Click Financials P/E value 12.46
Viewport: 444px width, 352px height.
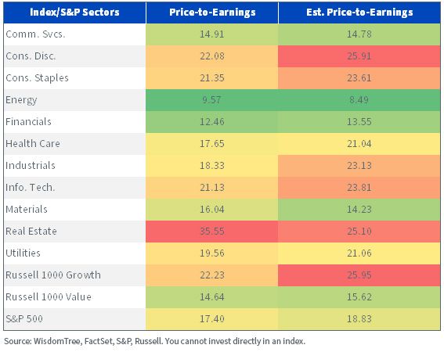[212, 122]
